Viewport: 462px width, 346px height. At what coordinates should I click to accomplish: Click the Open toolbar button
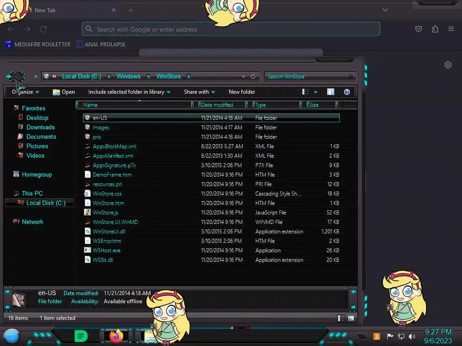pyautogui.click(x=64, y=92)
